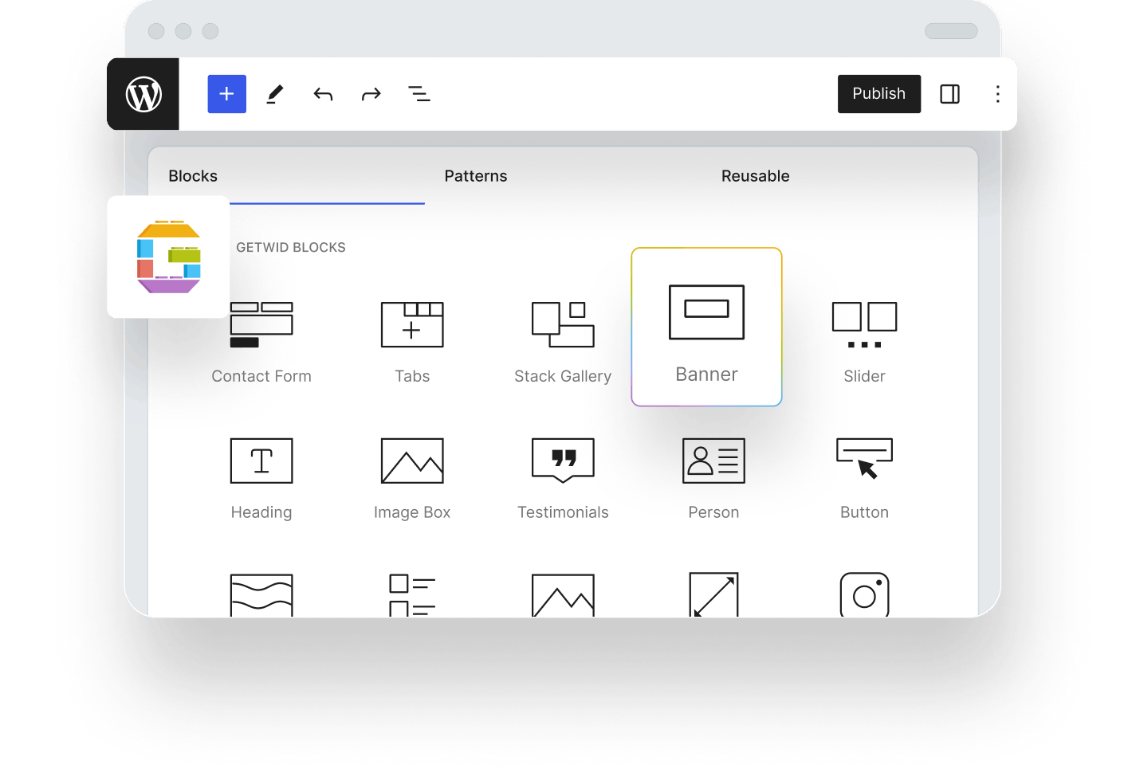1124x784 pixels.
Task: Insert the Tabs block
Action: (412, 341)
